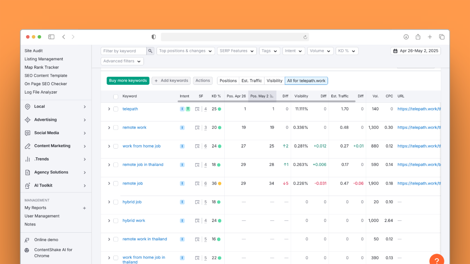Click the Safari downloads icon
This screenshot has height=264, width=470.
406,37
